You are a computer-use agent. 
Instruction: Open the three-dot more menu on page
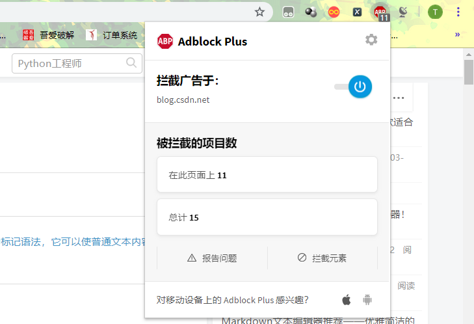pyautogui.click(x=399, y=98)
